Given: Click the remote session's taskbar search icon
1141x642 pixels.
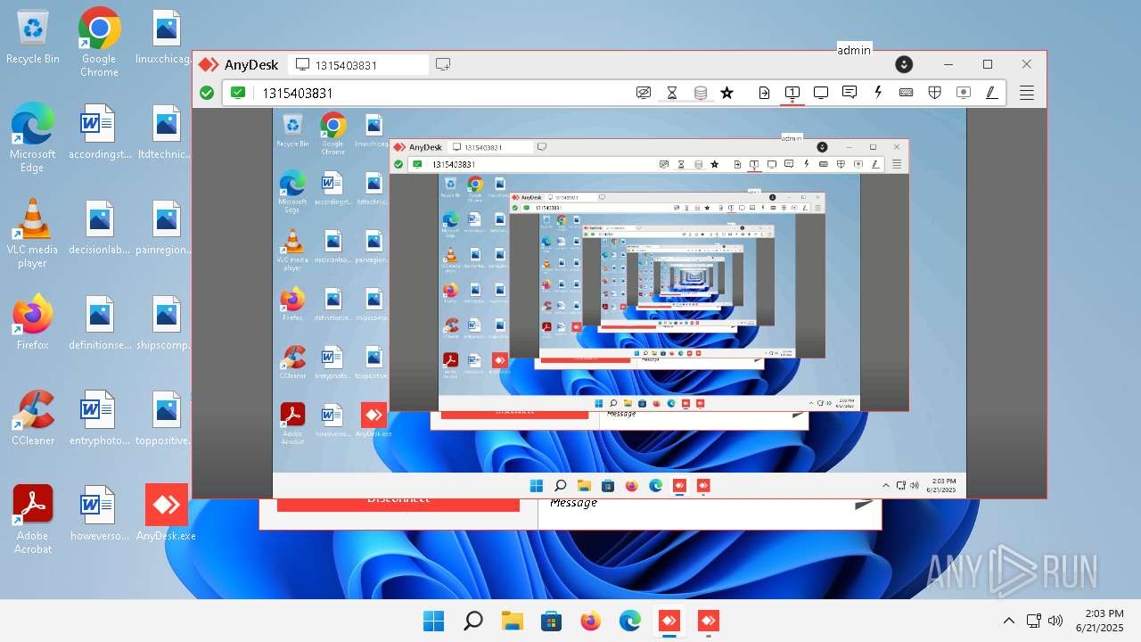Looking at the screenshot, I should 560,486.
